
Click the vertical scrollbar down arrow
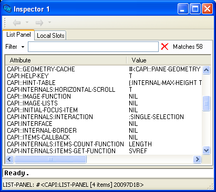tap(206, 150)
